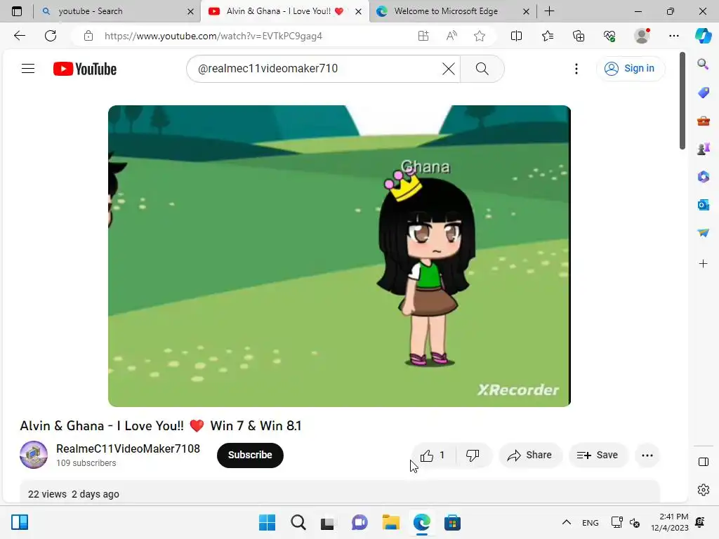Open the clock and date panel
The width and height of the screenshot is (719, 539).
coord(670,522)
